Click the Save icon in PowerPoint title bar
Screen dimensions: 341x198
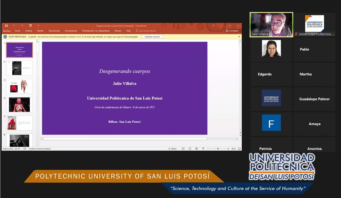[x=7, y=26]
